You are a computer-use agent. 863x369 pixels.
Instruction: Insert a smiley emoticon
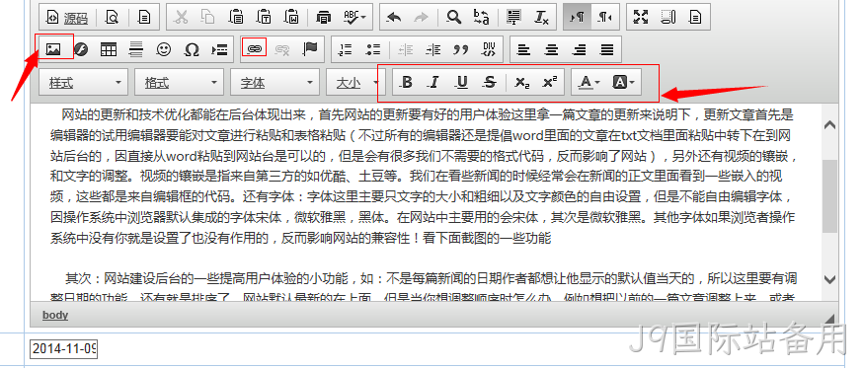[x=164, y=49]
